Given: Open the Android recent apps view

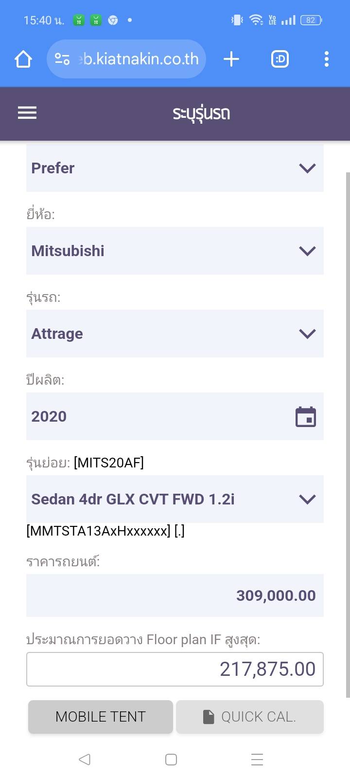Looking at the screenshot, I should click(x=257, y=759).
